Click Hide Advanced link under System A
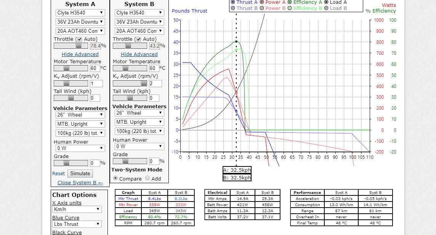 point(80,54)
